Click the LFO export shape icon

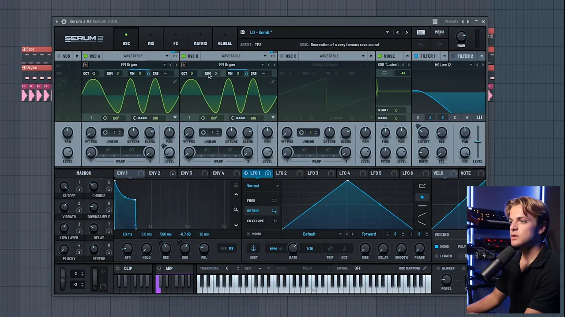[422, 186]
